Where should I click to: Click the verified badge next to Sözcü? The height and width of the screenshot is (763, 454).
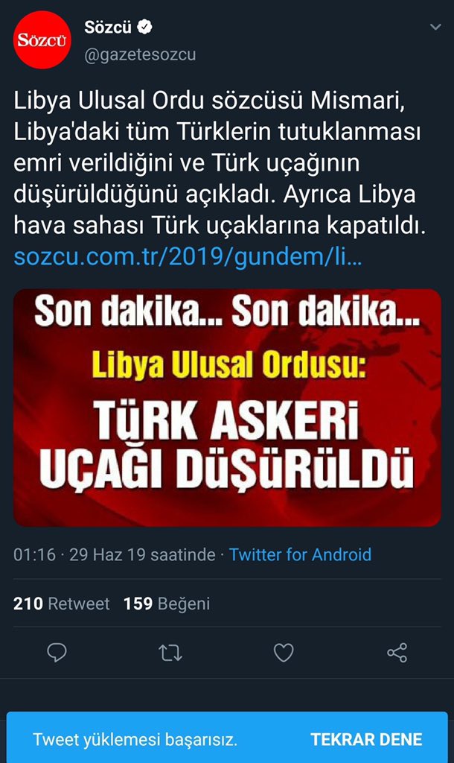point(144,27)
